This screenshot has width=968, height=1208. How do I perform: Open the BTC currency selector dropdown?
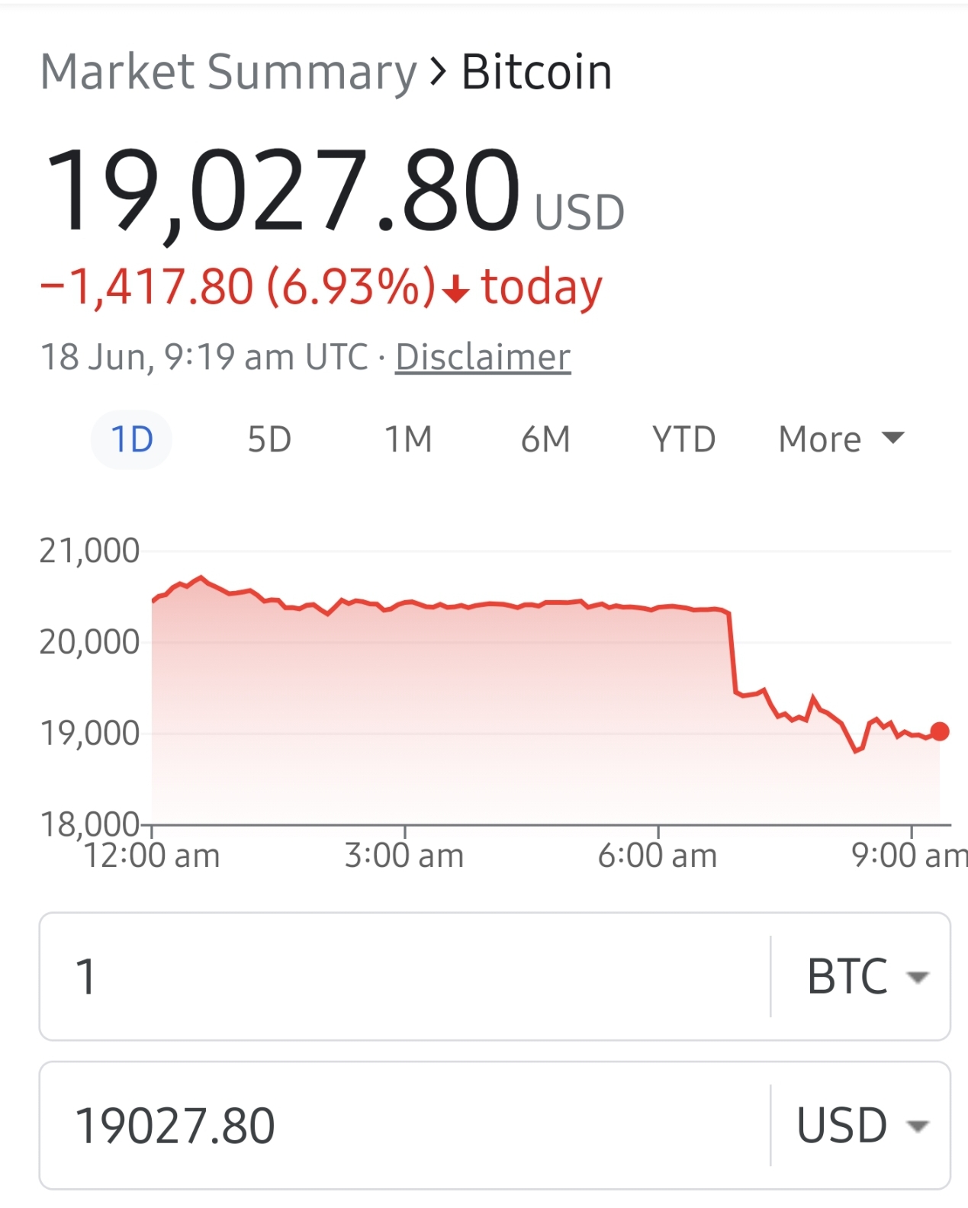tap(866, 976)
